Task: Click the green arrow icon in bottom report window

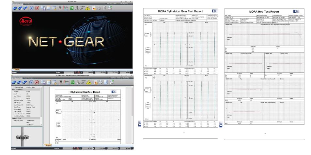Action: pos(72,82)
